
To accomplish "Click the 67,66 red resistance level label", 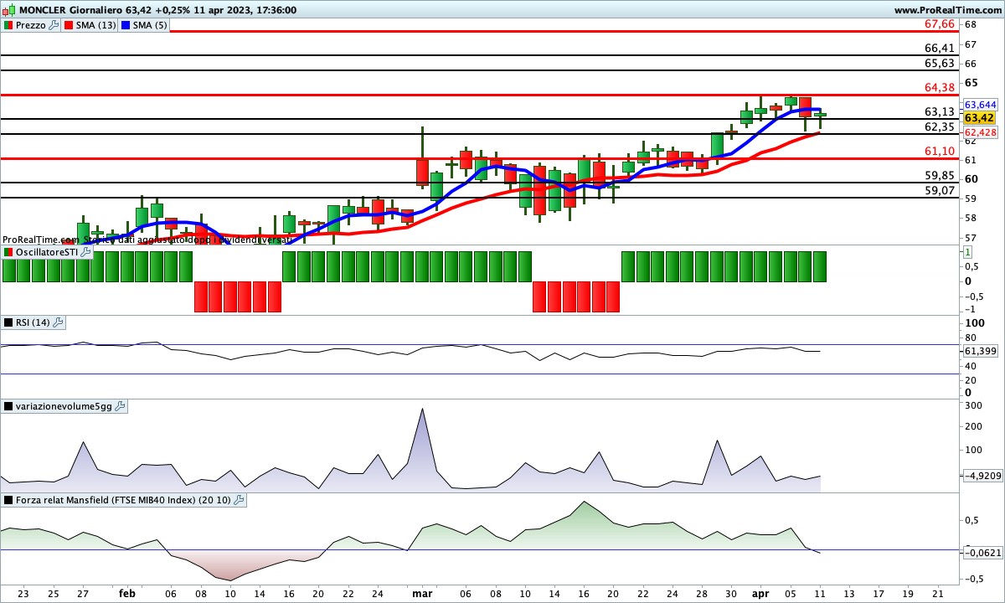I will pyautogui.click(x=940, y=23).
